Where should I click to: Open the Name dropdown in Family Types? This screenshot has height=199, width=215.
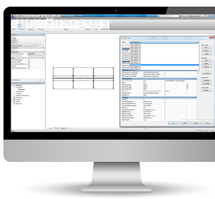tap(164, 42)
